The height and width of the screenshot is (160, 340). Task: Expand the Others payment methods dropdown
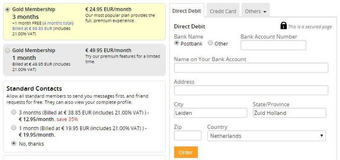click(x=255, y=11)
